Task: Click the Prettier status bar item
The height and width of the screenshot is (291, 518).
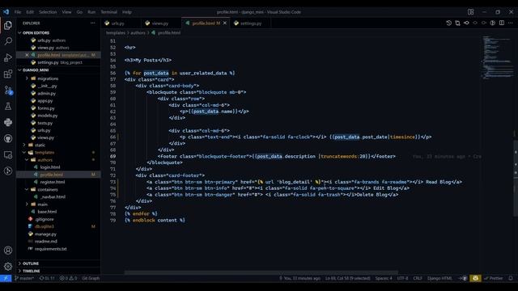Action: point(494,278)
